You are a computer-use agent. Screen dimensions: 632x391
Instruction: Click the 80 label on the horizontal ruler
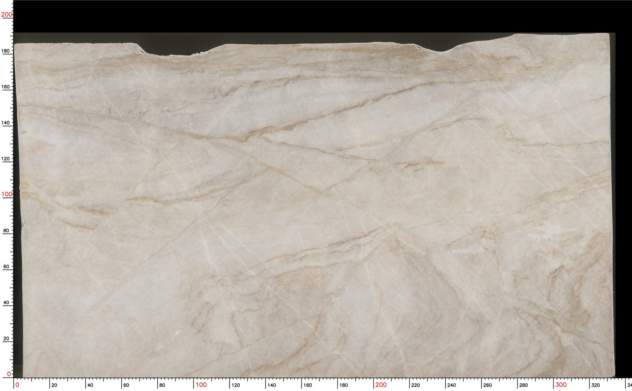tap(162, 385)
